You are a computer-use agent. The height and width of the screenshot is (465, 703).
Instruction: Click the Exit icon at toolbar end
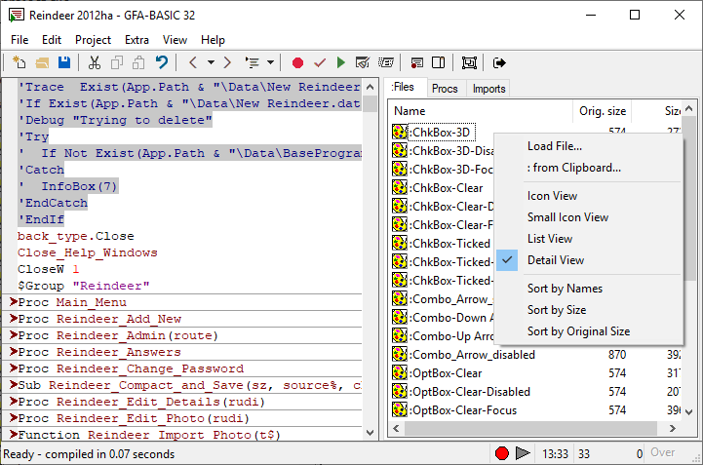500,62
